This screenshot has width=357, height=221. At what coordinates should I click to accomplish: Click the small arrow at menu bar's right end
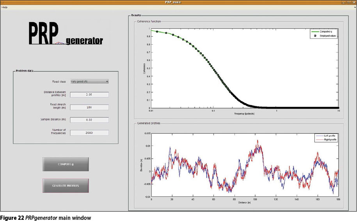[x=354, y=7]
